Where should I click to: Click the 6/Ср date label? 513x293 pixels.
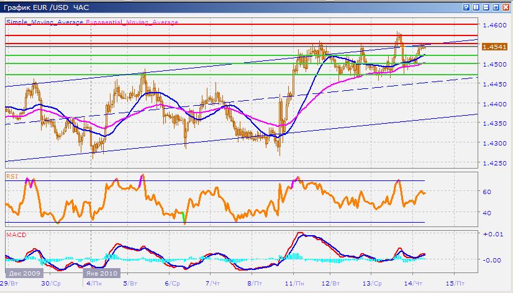[172, 283]
